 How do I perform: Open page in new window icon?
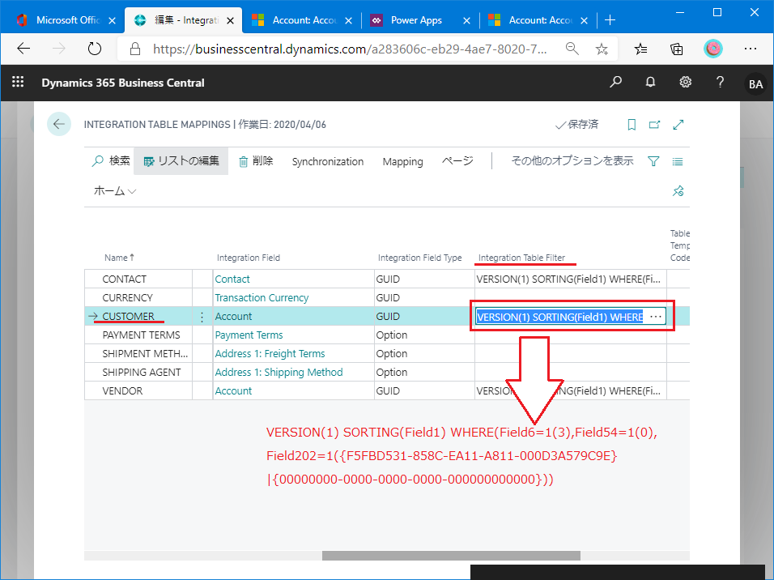[x=654, y=125]
